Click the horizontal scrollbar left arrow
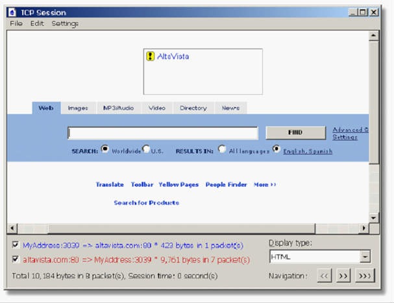The image size is (394, 303). click(12, 228)
